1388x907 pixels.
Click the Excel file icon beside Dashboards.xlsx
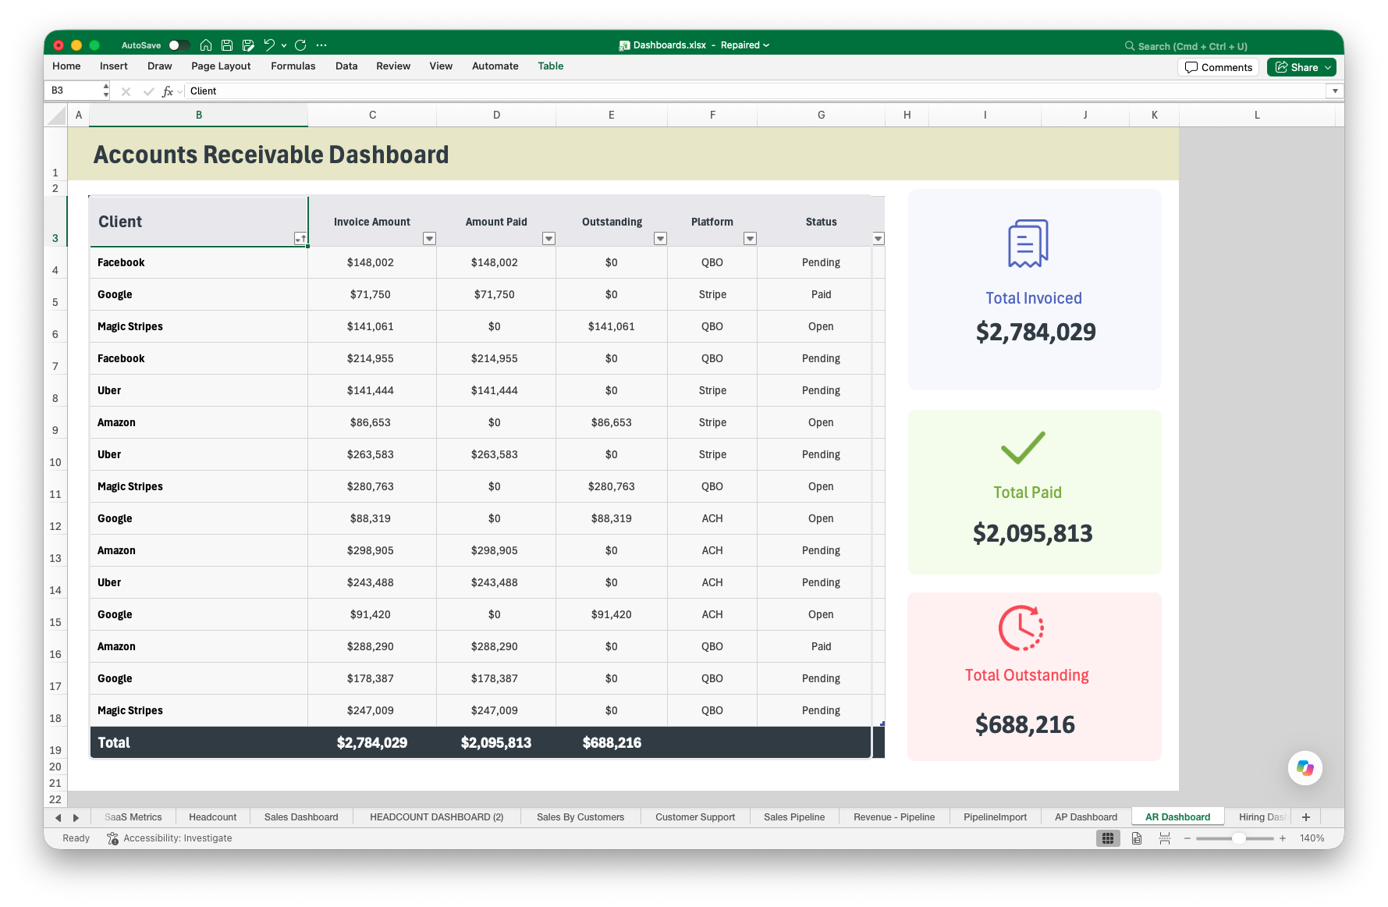coord(624,45)
